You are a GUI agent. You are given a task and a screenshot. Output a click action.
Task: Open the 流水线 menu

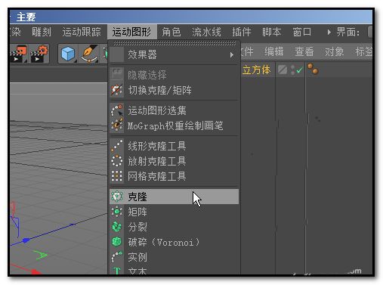[x=206, y=32]
